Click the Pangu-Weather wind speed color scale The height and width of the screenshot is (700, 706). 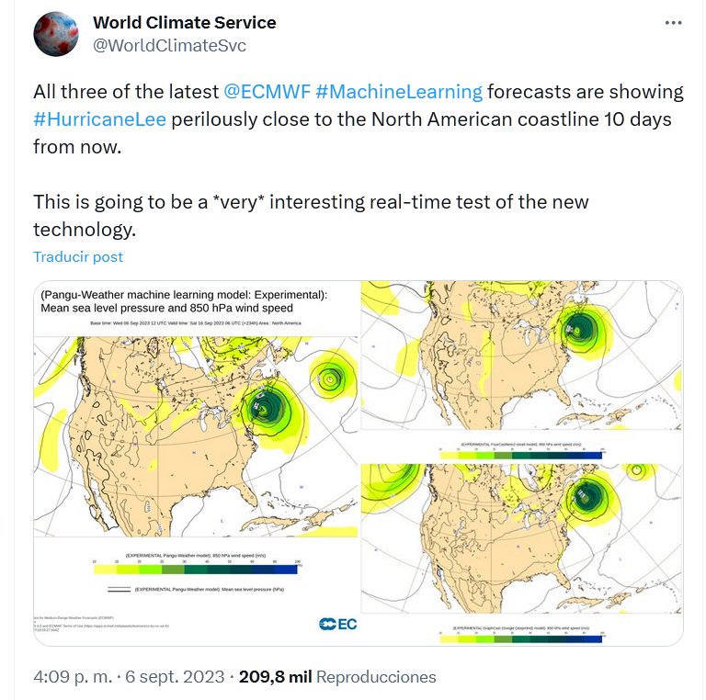(x=194, y=570)
